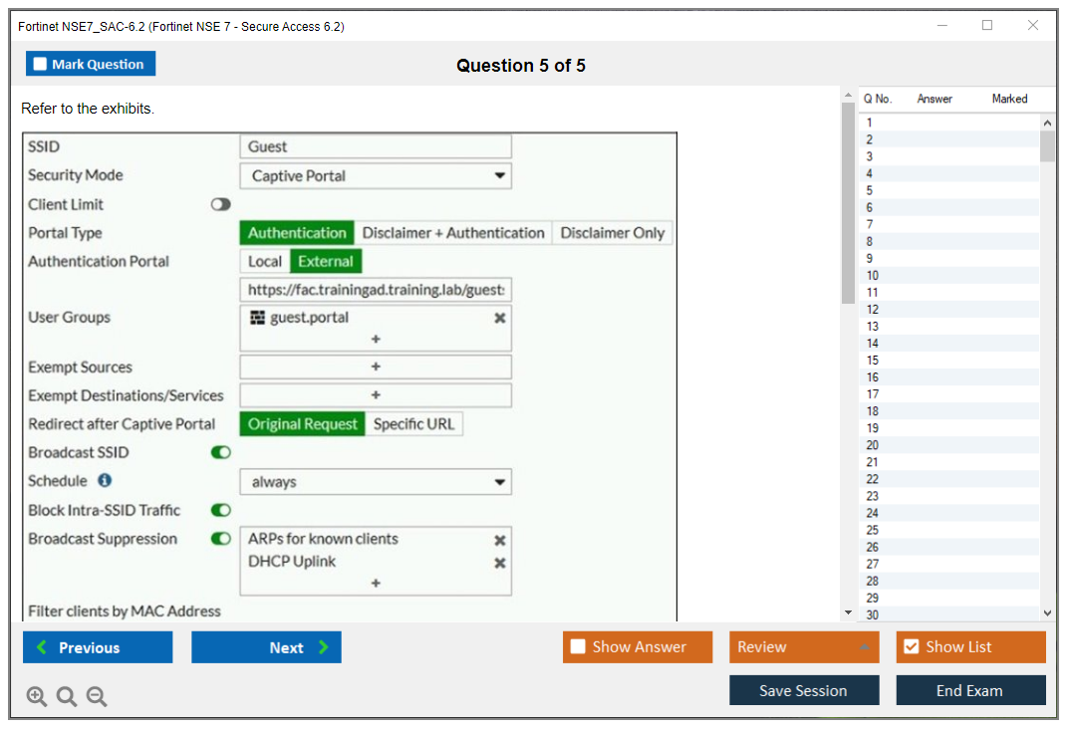Click the Schedule info icon
Image resolution: width=1071 pixels, height=732 pixels.
pos(105,481)
